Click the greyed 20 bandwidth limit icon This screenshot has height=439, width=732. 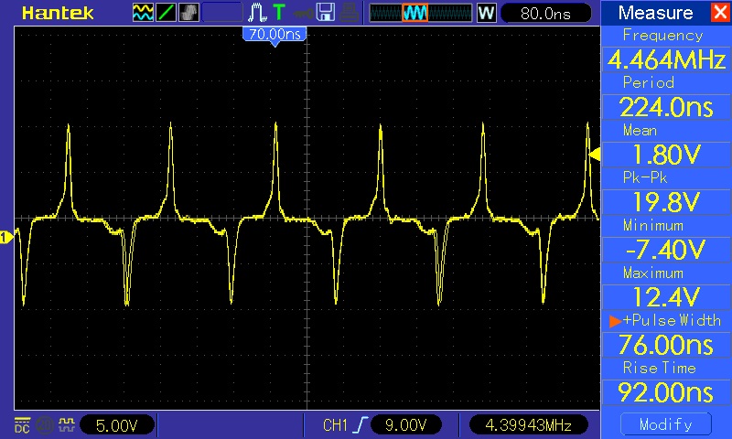pos(45,425)
